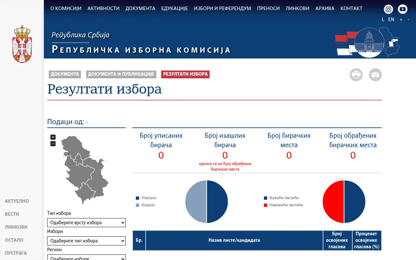This screenshot has height=260, width=416.
Task: Open ОСТАЛО in the sidebar
Action: 14,240
